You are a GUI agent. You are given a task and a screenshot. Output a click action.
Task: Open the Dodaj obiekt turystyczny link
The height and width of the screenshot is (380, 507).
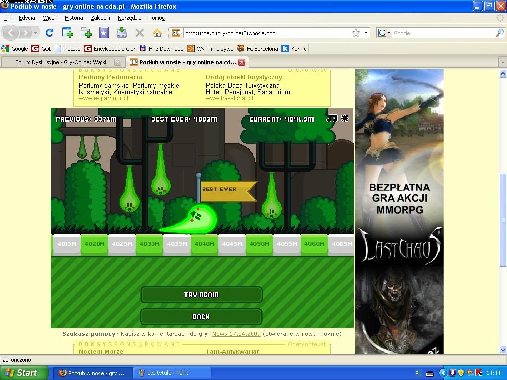[x=244, y=77]
